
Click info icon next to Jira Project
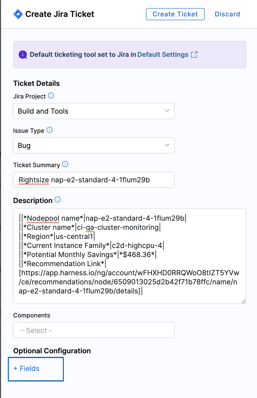pos(51,95)
